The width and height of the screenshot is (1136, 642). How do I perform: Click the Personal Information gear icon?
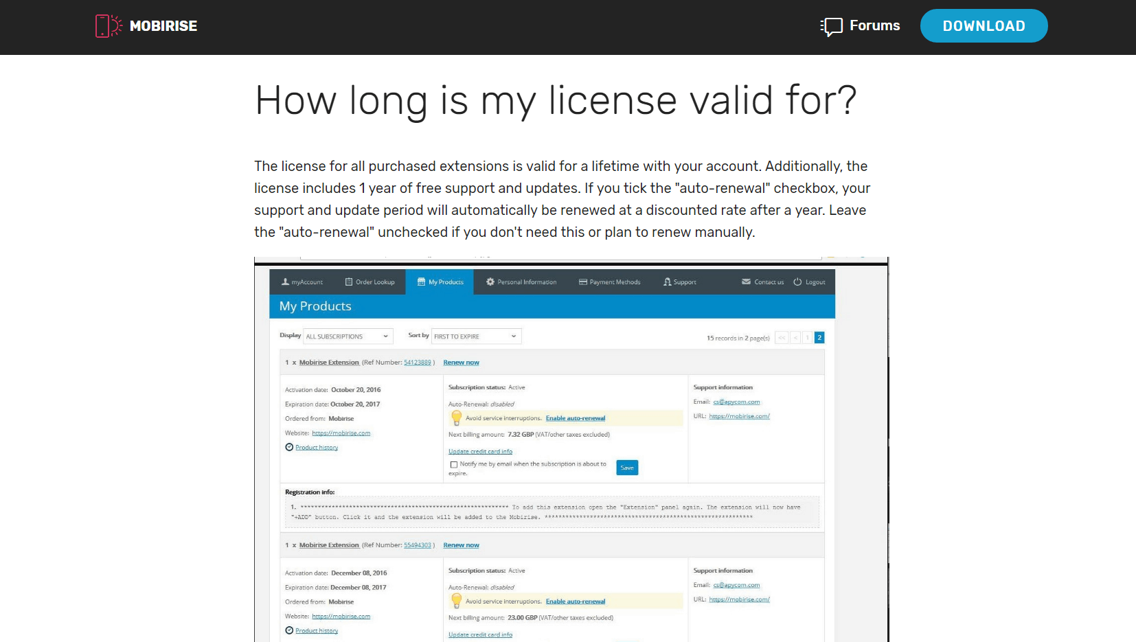coord(490,282)
